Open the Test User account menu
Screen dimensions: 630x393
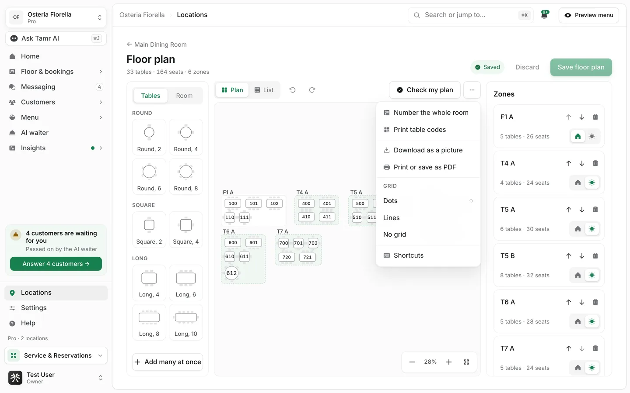(56, 378)
